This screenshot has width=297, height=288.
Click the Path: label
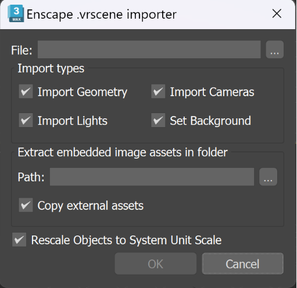pyautogui.click(x=31, y=177)
